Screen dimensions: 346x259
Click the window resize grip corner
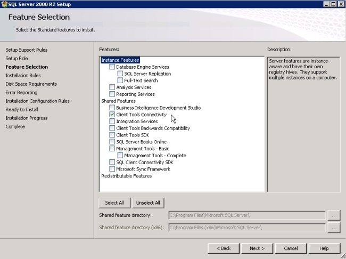click(343, 256)
